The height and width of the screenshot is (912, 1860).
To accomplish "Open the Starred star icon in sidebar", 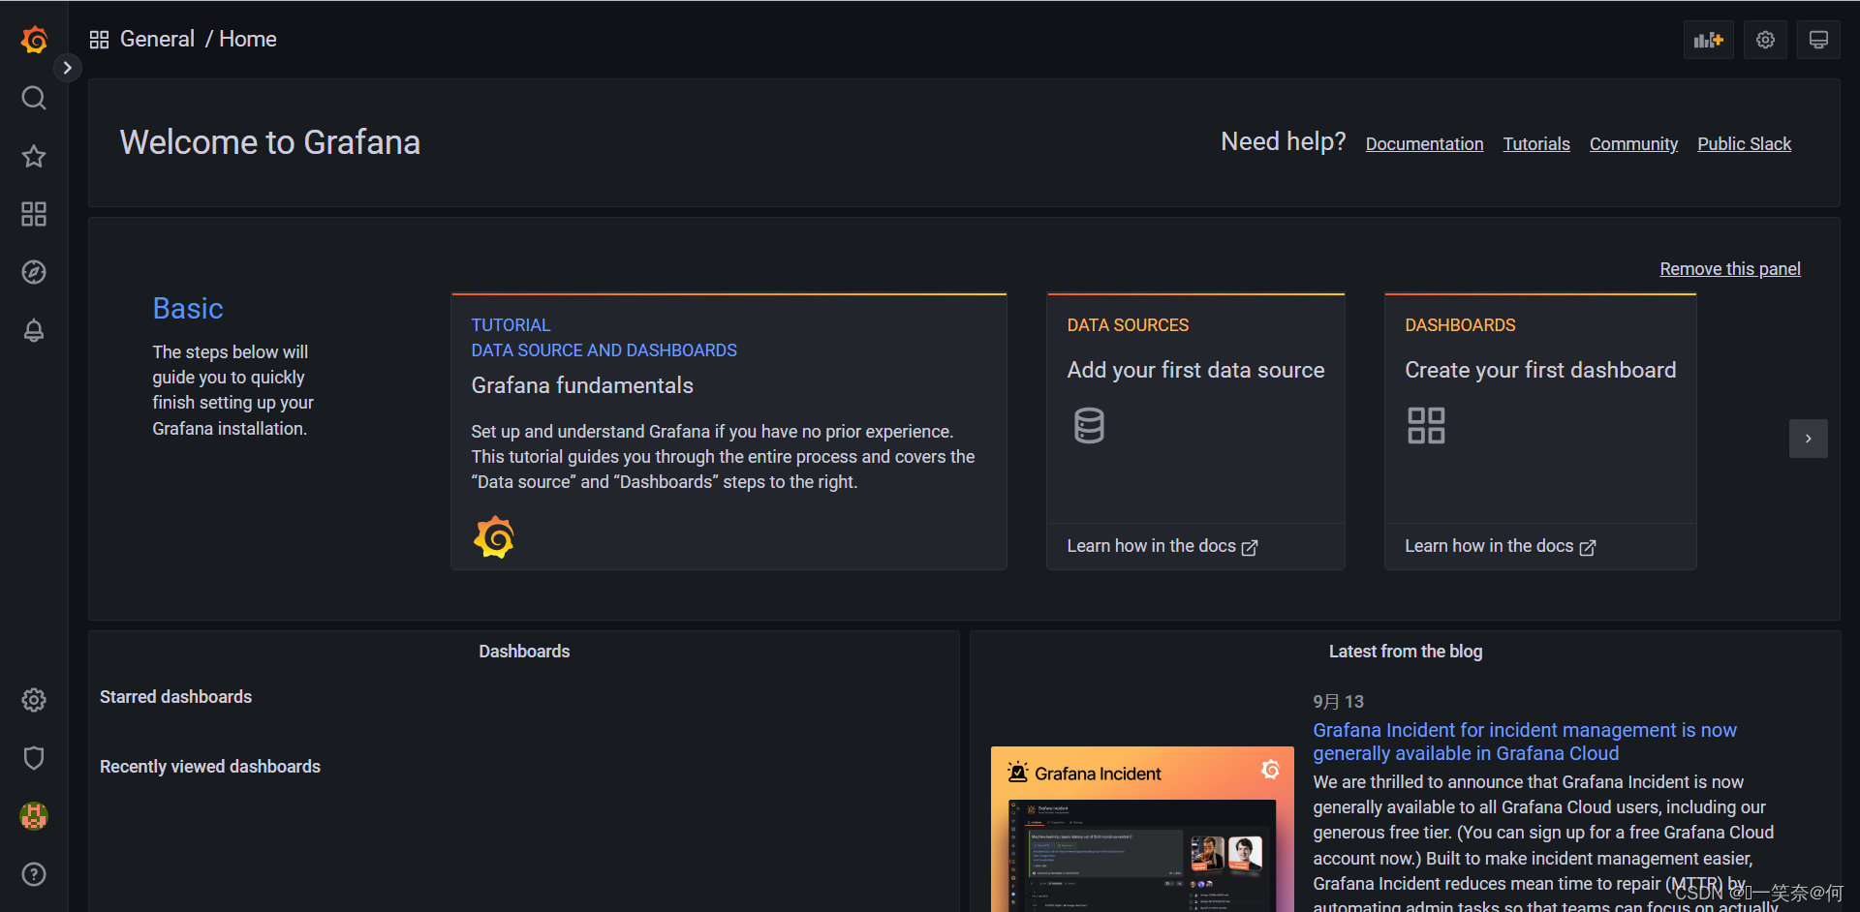I will (34, 156).
